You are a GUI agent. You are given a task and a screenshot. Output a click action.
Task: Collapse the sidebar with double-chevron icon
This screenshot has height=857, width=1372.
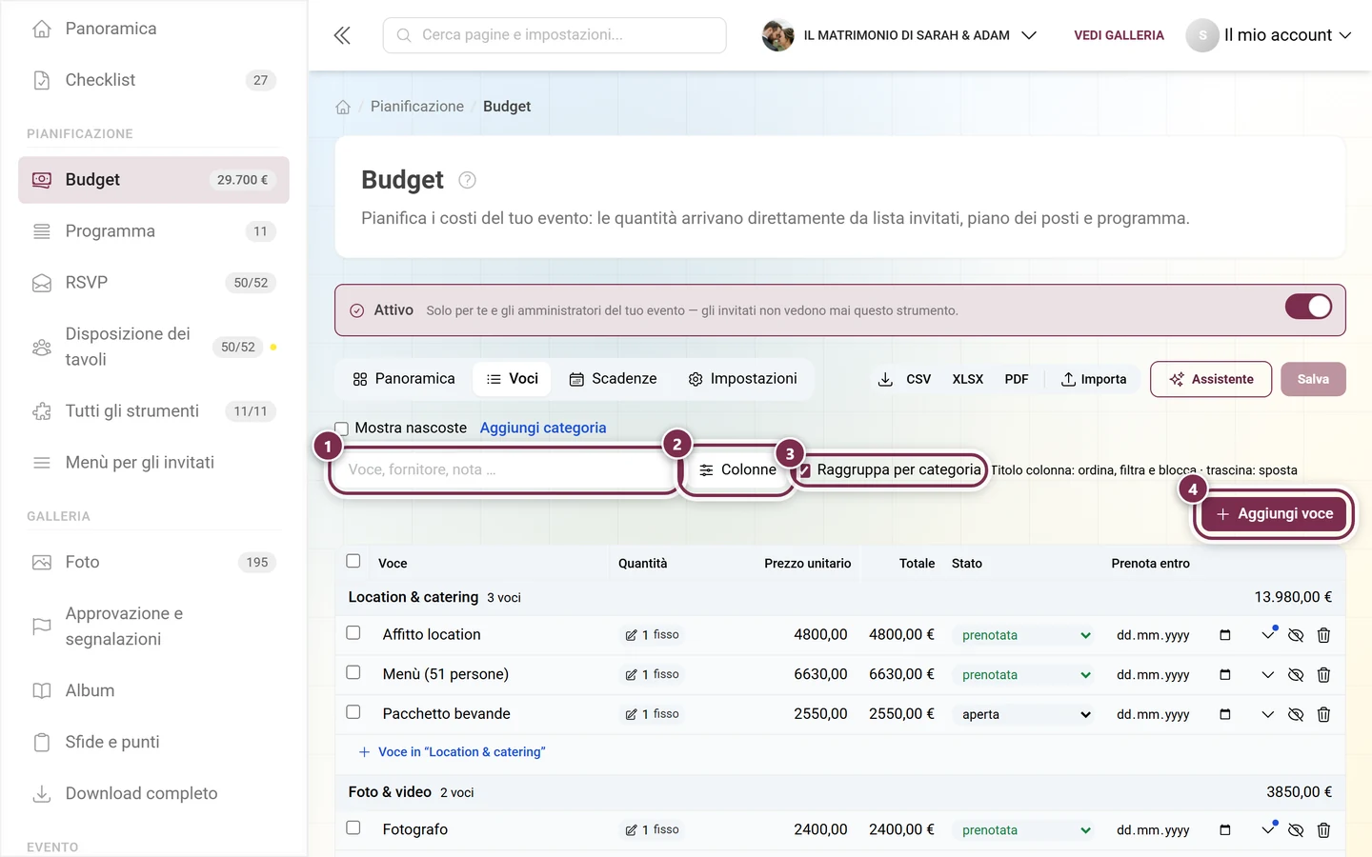pyautogui.click(x=342, y=35)
